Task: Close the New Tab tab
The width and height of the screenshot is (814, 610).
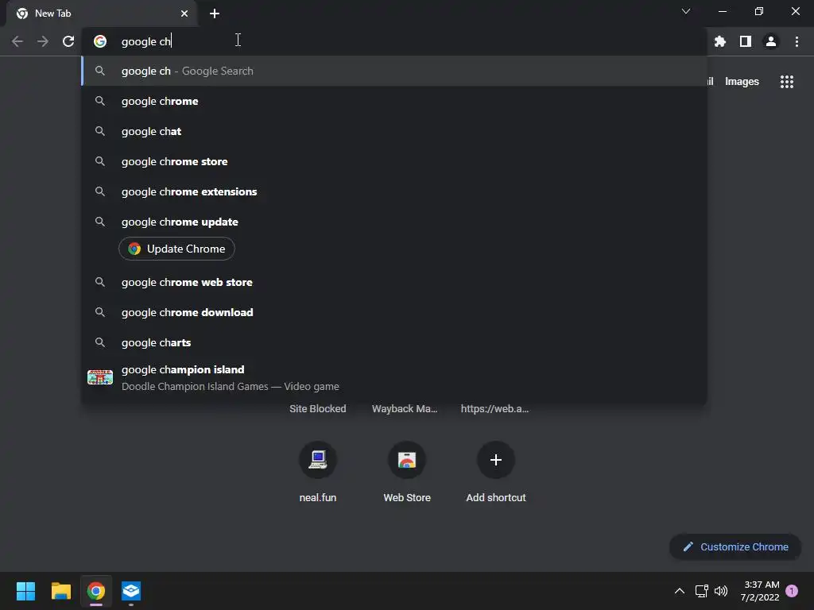Action: pyautogui.click(x=184, y=14)
